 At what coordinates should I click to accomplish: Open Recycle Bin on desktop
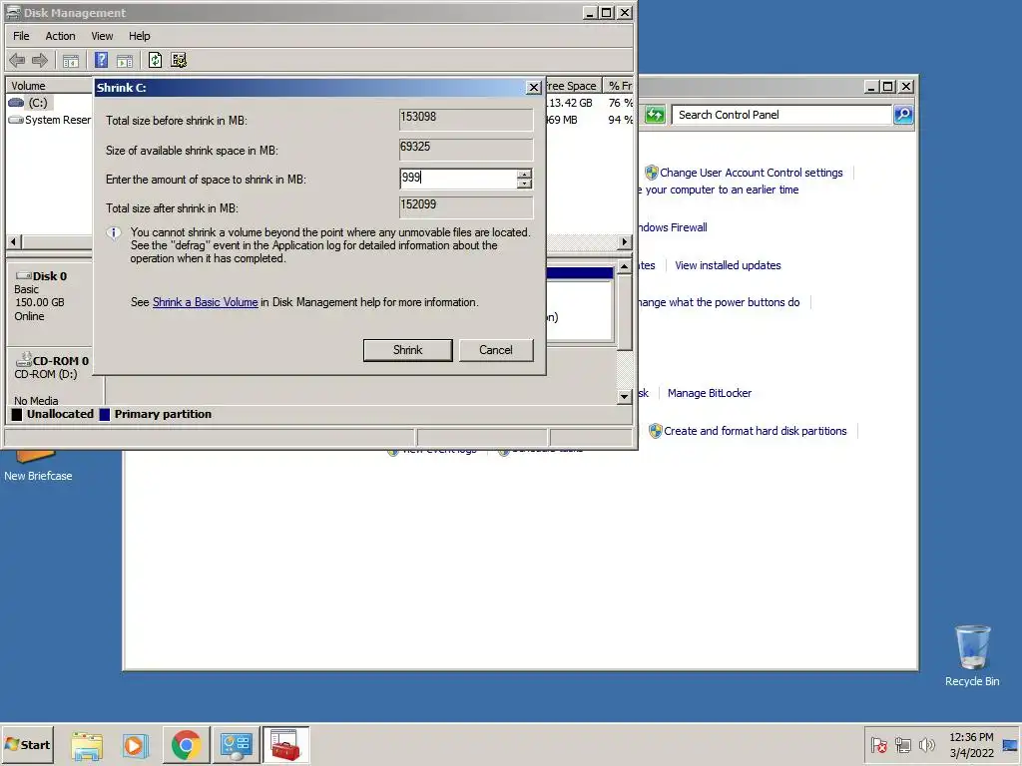coord(972,655)
